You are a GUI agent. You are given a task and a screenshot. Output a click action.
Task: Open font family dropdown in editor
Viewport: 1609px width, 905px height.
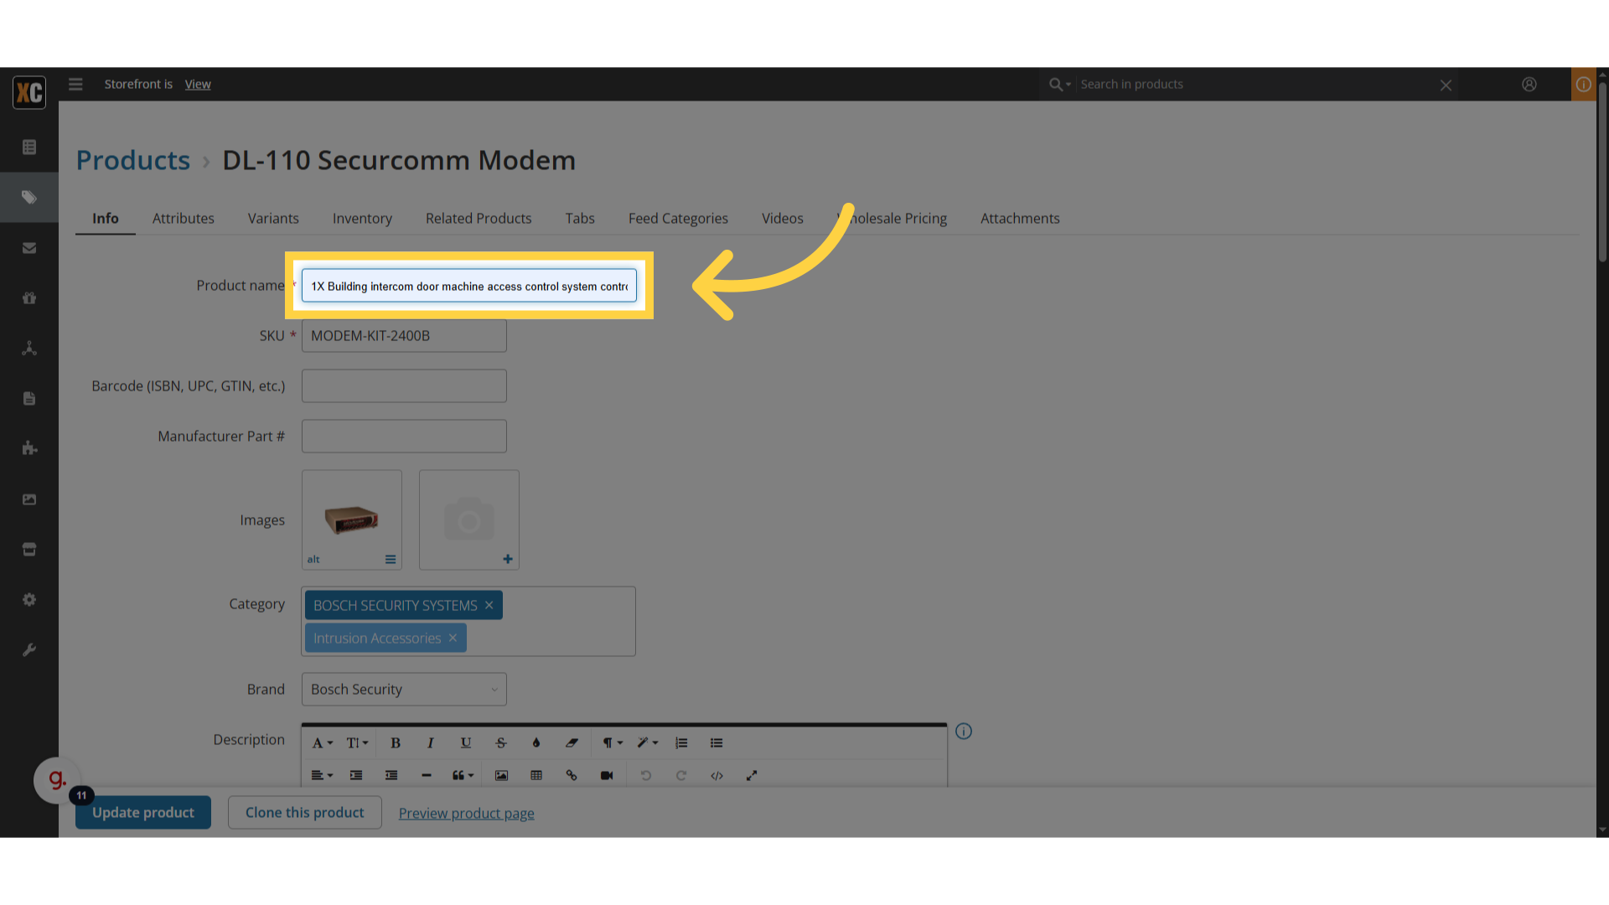323,743
